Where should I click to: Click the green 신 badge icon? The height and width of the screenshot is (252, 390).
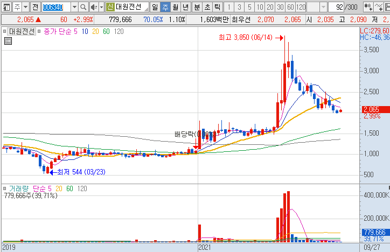point(110,7)
